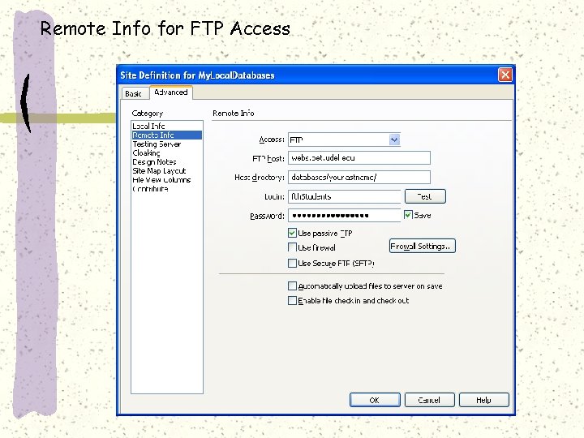Enable automatic upload on save
Screen dimensions: 584x438
click(292, 286)
